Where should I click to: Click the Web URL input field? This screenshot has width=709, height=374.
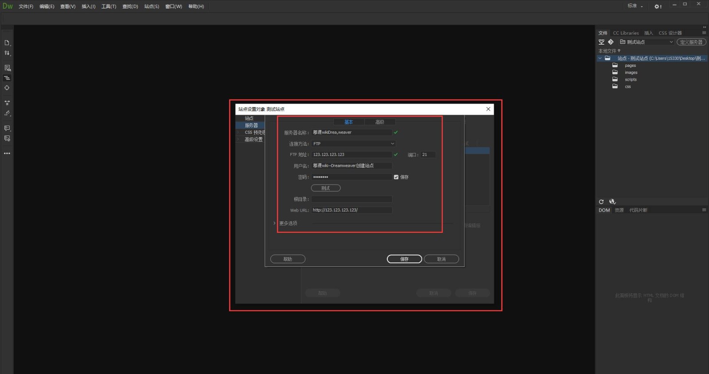pos(351,210)
